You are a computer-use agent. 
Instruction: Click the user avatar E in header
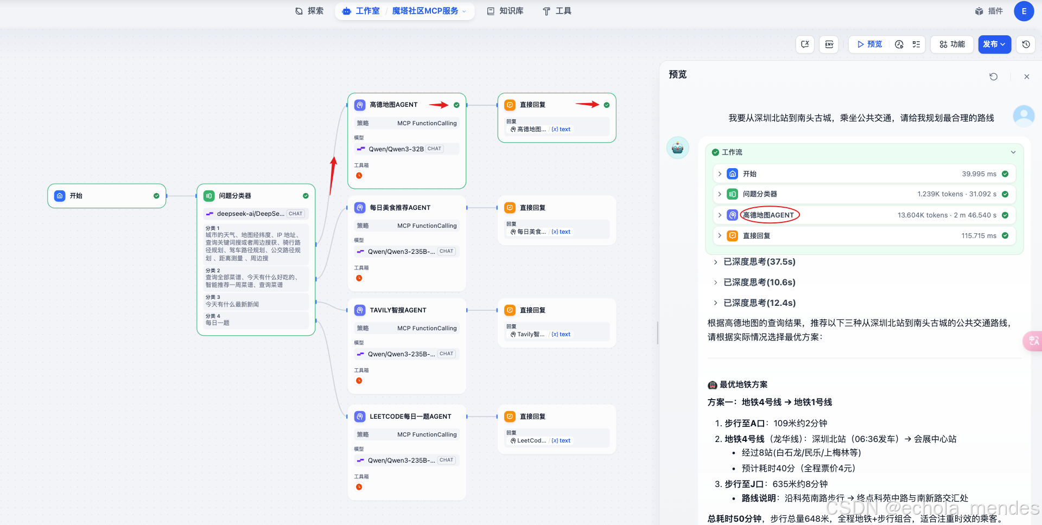[1024, 11]
